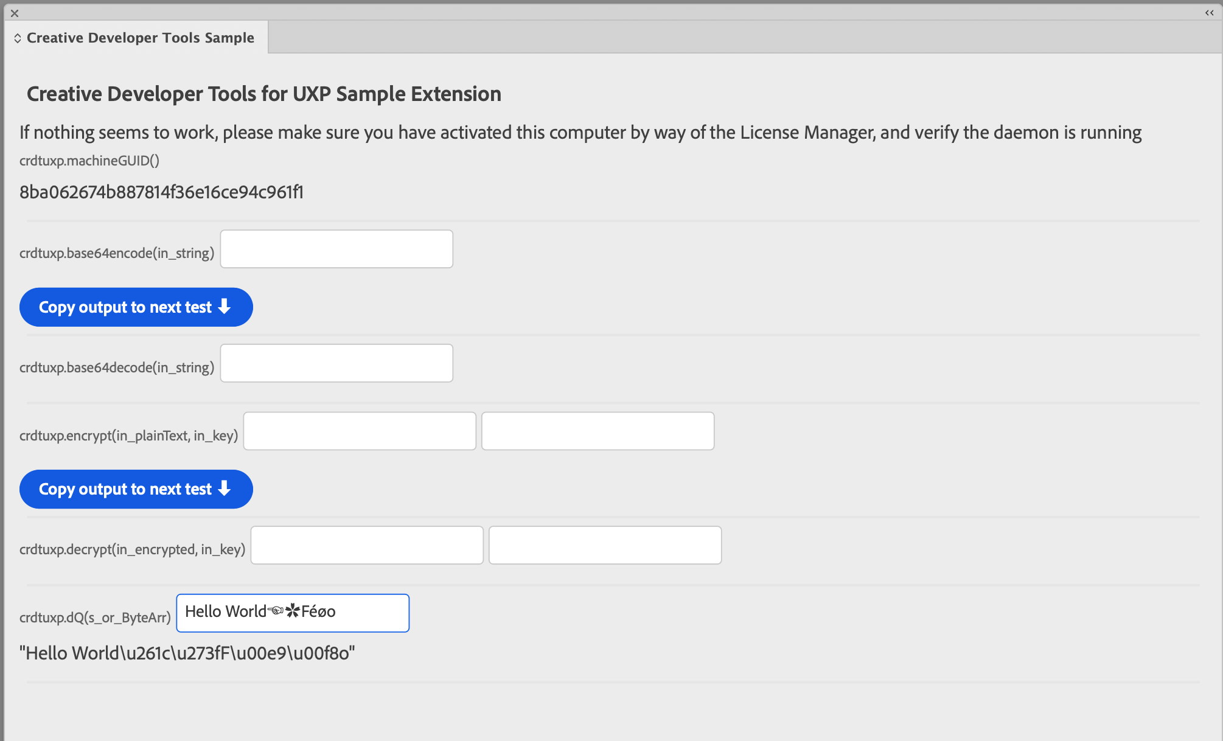The image size is (1223, 741).
Task: Collapse the panel using double-chevron icon
Action: [x=1209, y=13]
